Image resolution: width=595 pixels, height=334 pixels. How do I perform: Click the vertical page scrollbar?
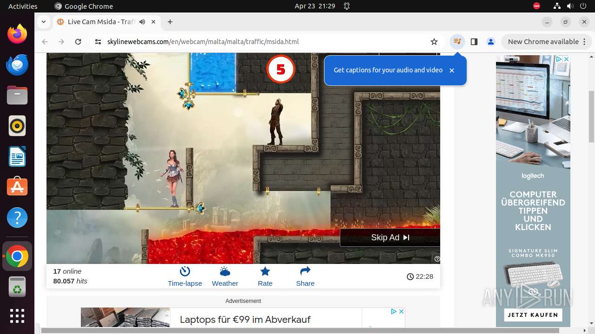[592, 116]
